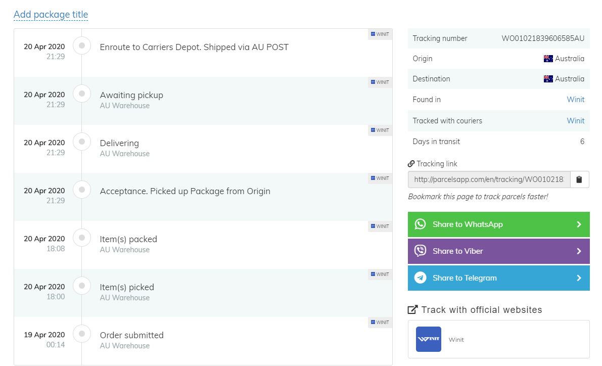
Task: Click the chain link icon next to Tracking link
Action: coord(411,164)
